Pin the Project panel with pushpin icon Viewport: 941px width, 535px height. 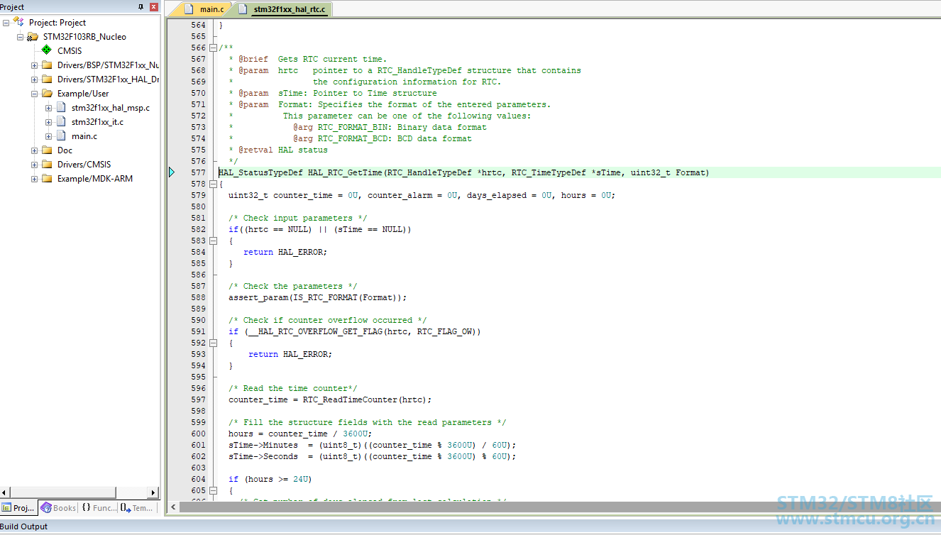(x=141, y=7)
